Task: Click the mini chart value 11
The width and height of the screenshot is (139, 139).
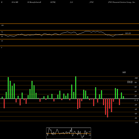Action: tap(90, 132)
